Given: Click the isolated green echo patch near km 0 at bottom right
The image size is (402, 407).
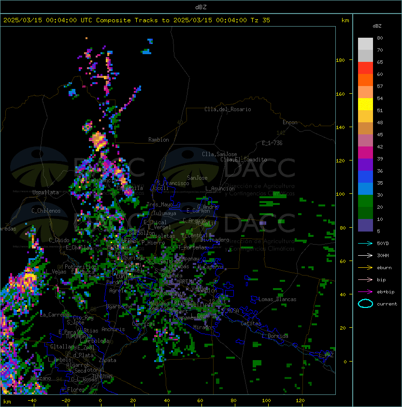Looking at the screenshot, I should click(257, 363).
